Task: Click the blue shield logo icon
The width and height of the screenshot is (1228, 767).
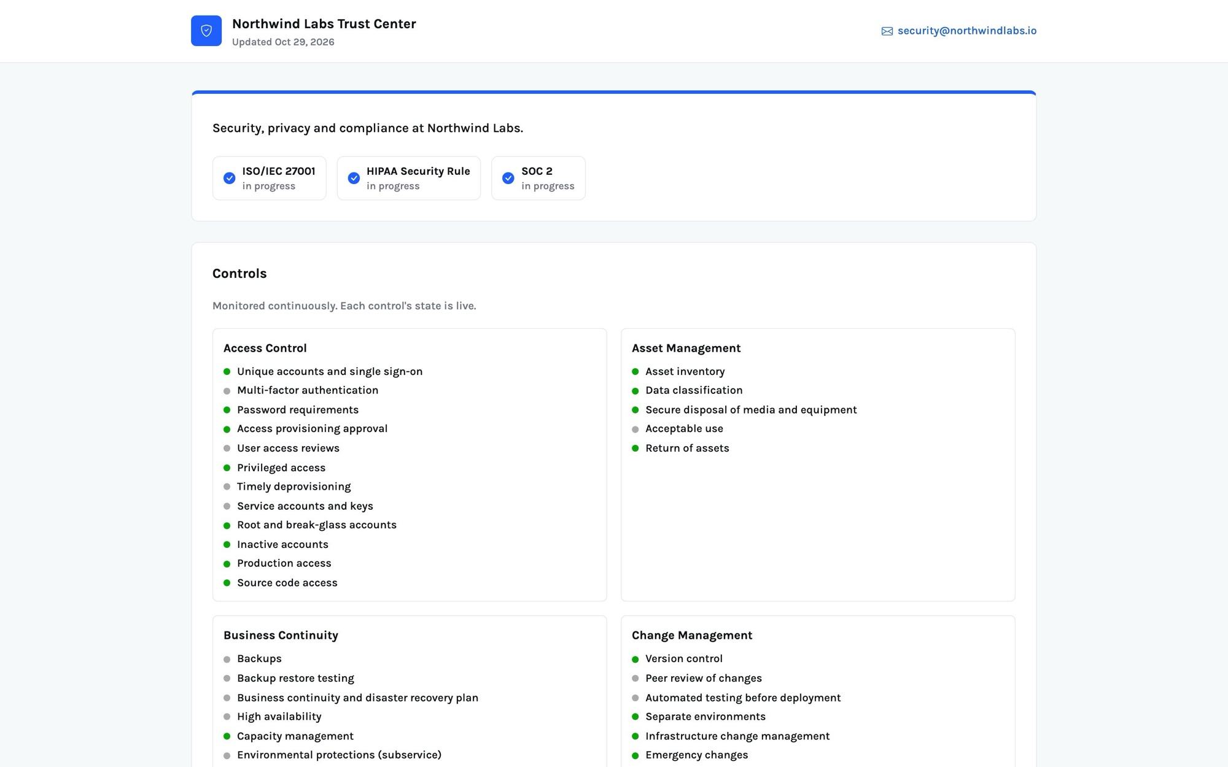Action: pyautogui.click(x=206, y=31)
